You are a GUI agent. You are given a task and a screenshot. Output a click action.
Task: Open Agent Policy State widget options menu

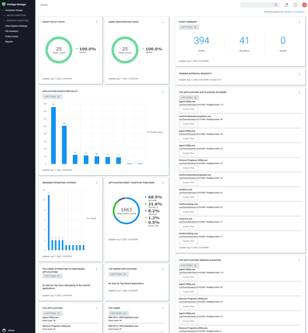[x=97, y=22]
